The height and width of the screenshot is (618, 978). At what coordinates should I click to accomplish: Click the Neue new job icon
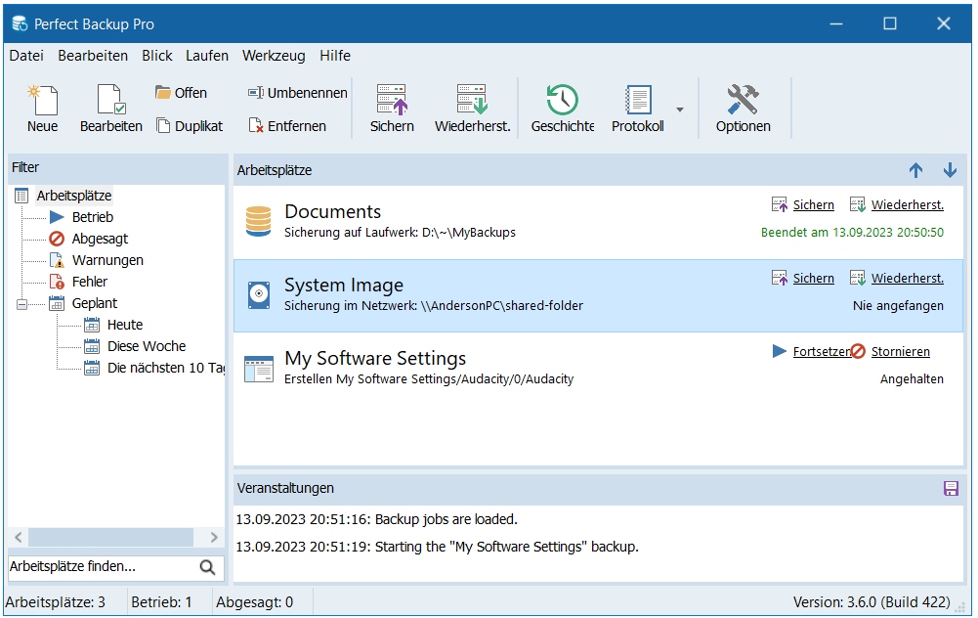coord(42,101)
